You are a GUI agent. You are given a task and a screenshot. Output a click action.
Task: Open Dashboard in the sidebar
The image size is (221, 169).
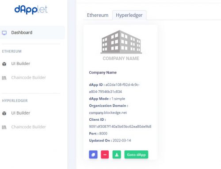pos(32,33)
